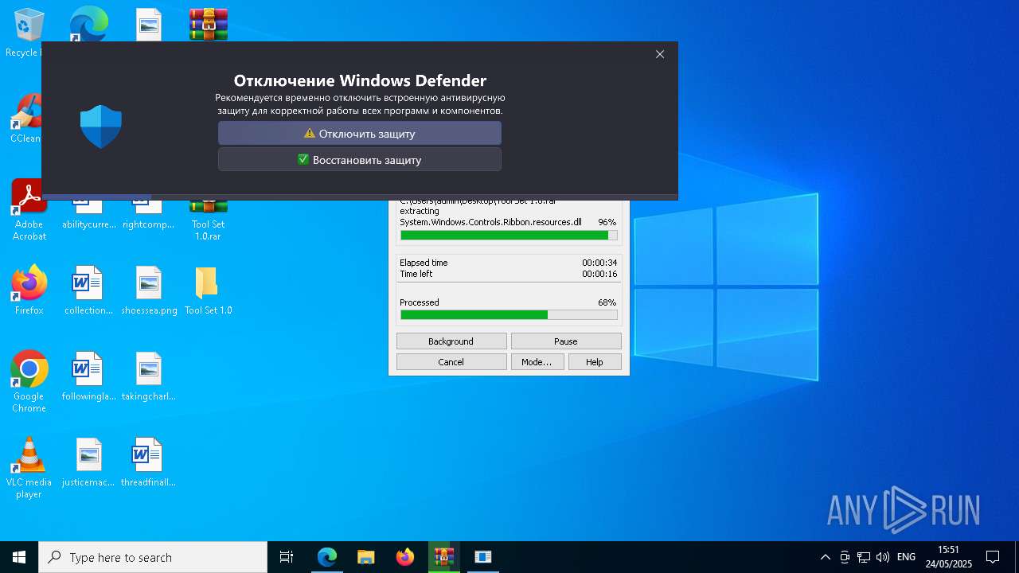Switch to the last running app on taskbar
Image resolution: width=1019 pixels, height=573 pixels.
(483, 557)
